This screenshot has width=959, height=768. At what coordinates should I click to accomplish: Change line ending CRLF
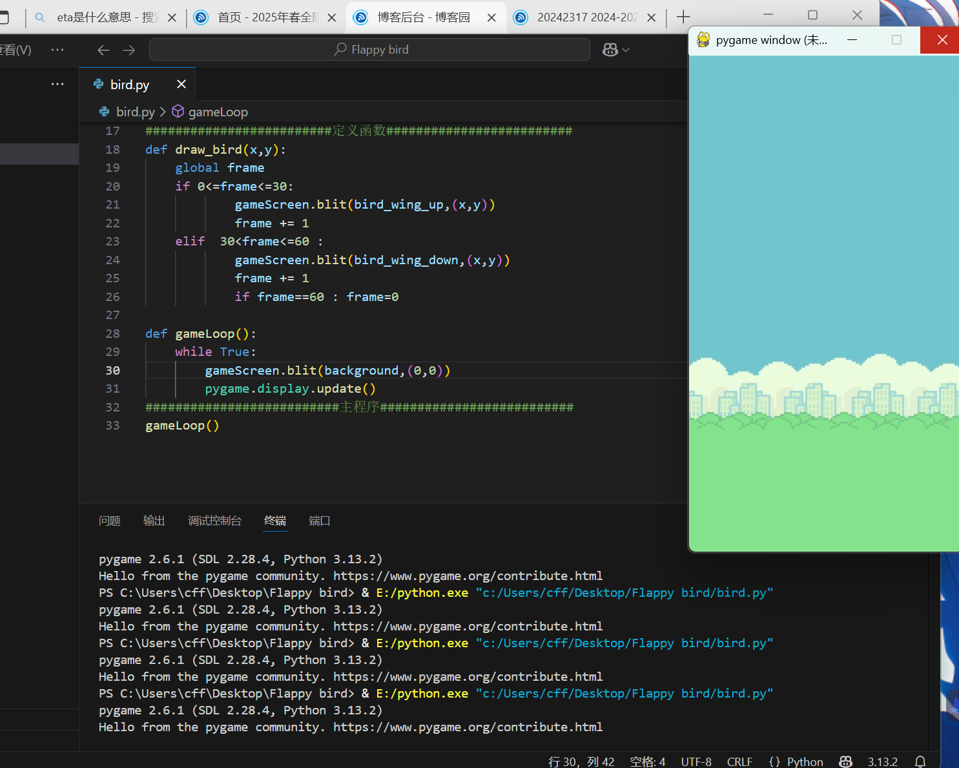(x=739, y=762)
